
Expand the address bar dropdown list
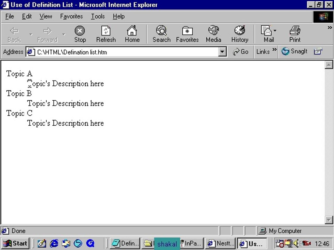click(222, 52)
